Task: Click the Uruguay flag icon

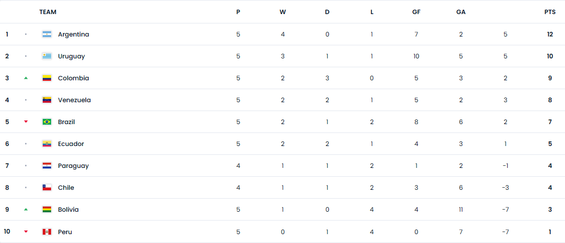Action: 47,56
